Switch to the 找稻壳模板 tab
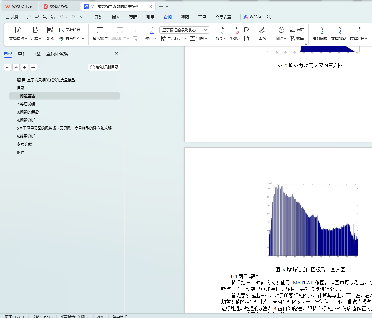The height and width of the screenshot is (318, 372). click(x=59, y=6)
